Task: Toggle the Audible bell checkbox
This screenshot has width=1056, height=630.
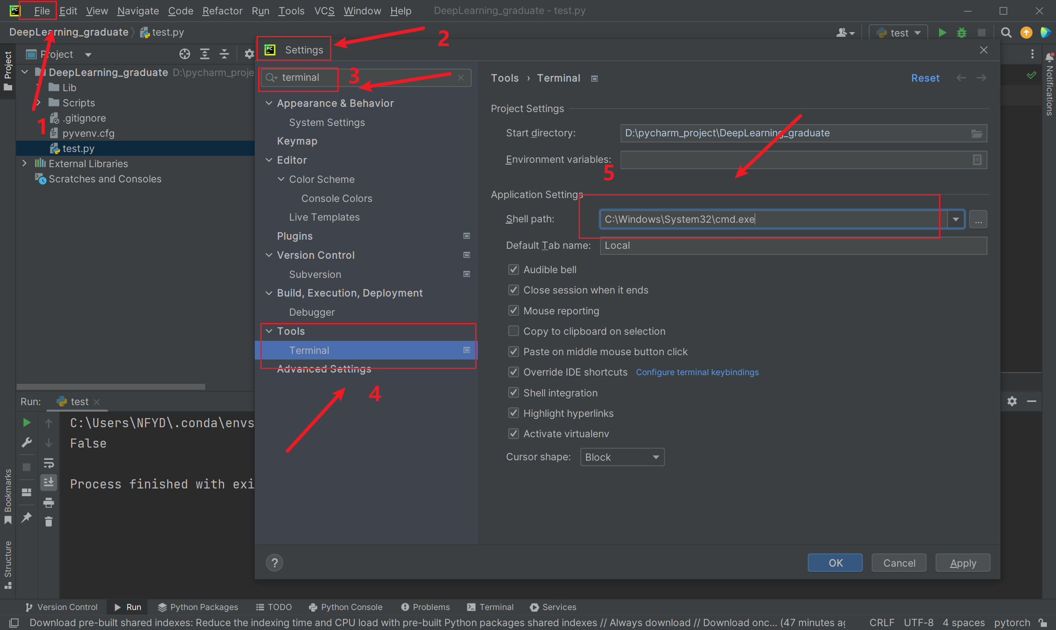Action: pos(513,268)
